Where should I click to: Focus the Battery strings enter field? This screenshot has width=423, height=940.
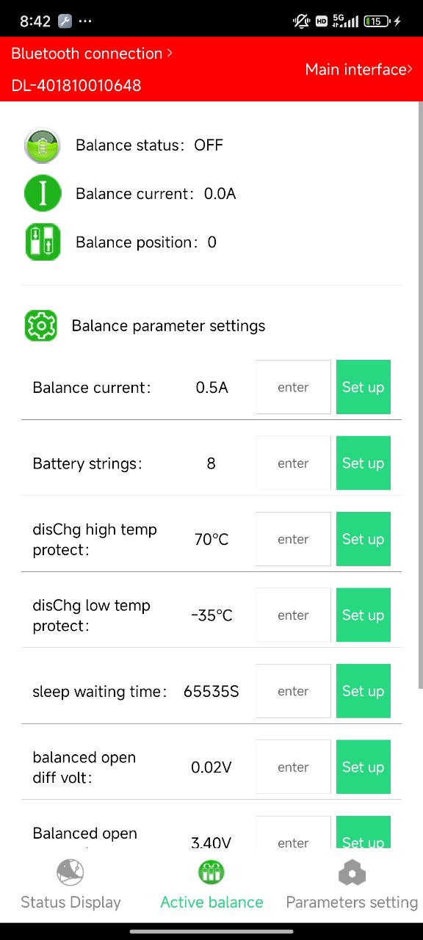pyautogui.click(x=293, y=463)
